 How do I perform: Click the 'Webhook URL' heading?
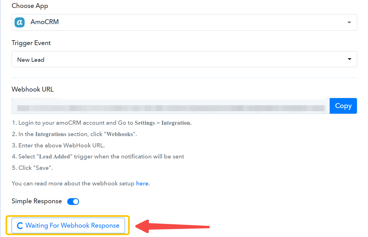point(33,90)
